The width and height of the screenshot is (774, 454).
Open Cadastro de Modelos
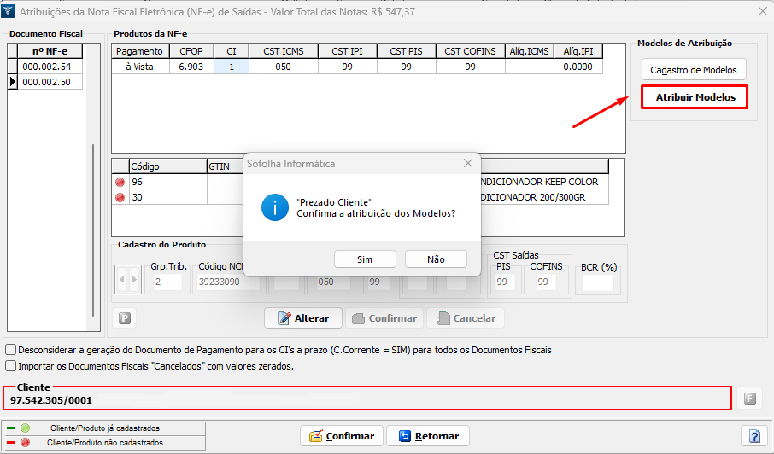coord(694,70)
